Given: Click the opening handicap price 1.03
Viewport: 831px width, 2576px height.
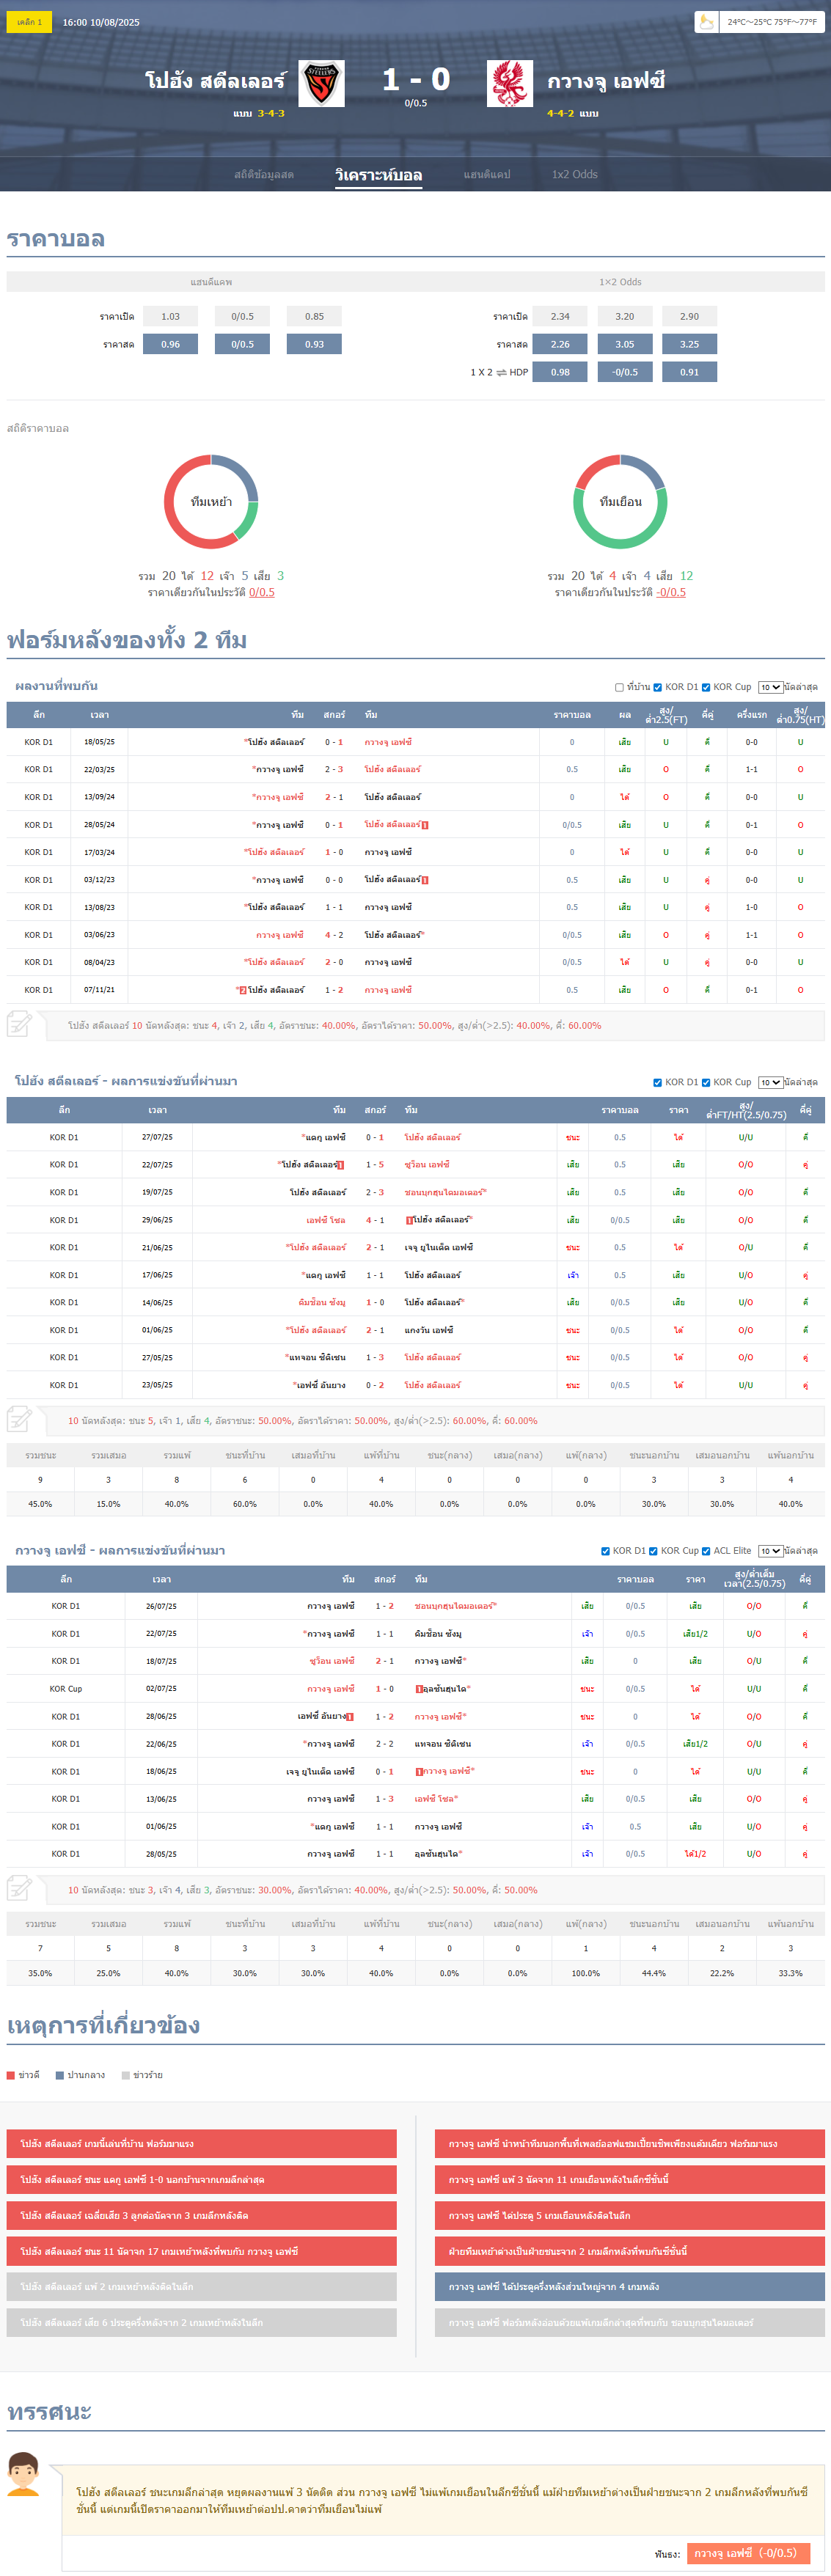Looking at the screenshot, I should pyautogui.click(x=171, y=316).
